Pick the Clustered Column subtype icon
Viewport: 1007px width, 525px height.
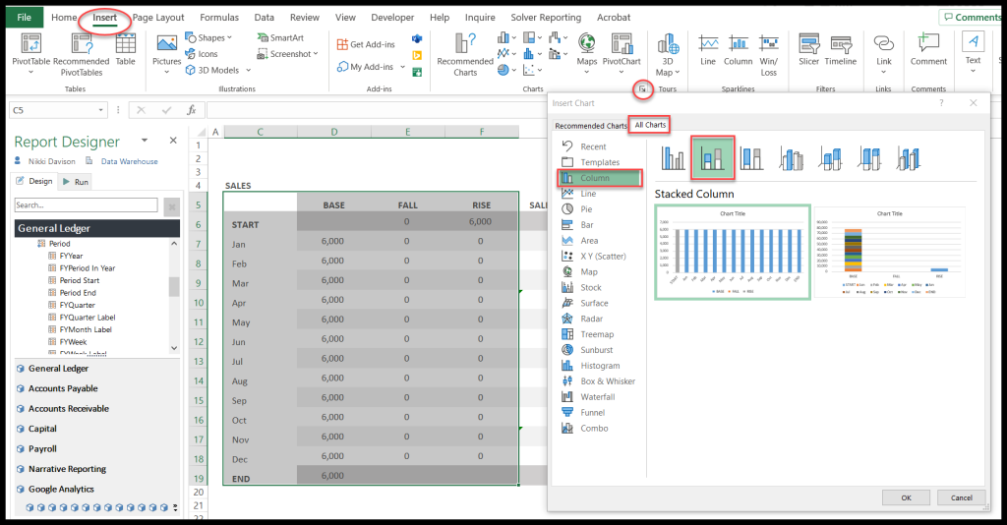pos(674,157)
